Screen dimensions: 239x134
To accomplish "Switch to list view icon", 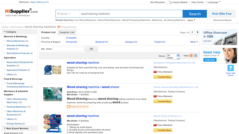I will pos(191,56).
